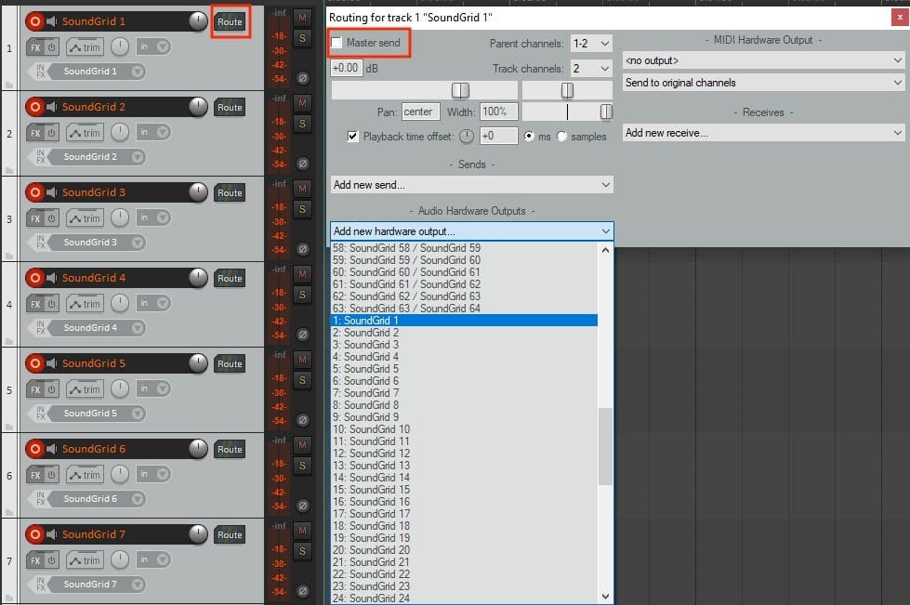Arm SoundGrid 1 for recording
The width and height of the screenshot is (910, 605).
coord(37,20)
